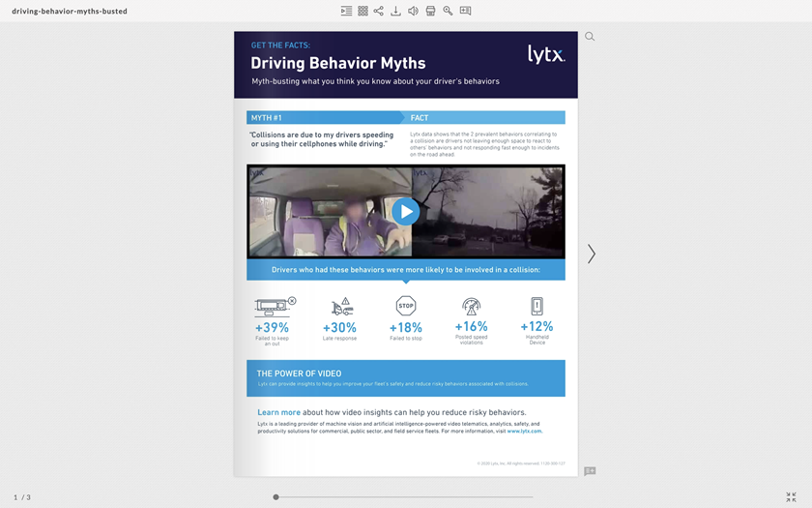Viewport: 812px width, 508px height.
Task: Mute sound using the speaker icon
Action: pyautogui.click(x=413, y=11)
